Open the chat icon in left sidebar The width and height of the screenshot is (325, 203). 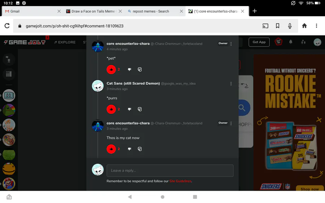(x=9, y=59)
